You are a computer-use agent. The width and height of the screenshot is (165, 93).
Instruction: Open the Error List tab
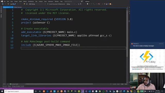point(5,86)
